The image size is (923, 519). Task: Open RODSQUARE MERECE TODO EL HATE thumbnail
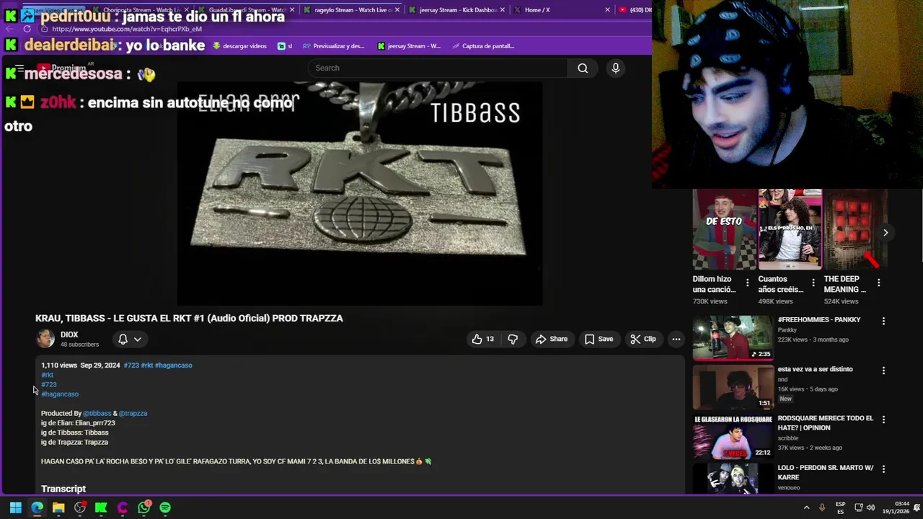[x=733, y=436]
